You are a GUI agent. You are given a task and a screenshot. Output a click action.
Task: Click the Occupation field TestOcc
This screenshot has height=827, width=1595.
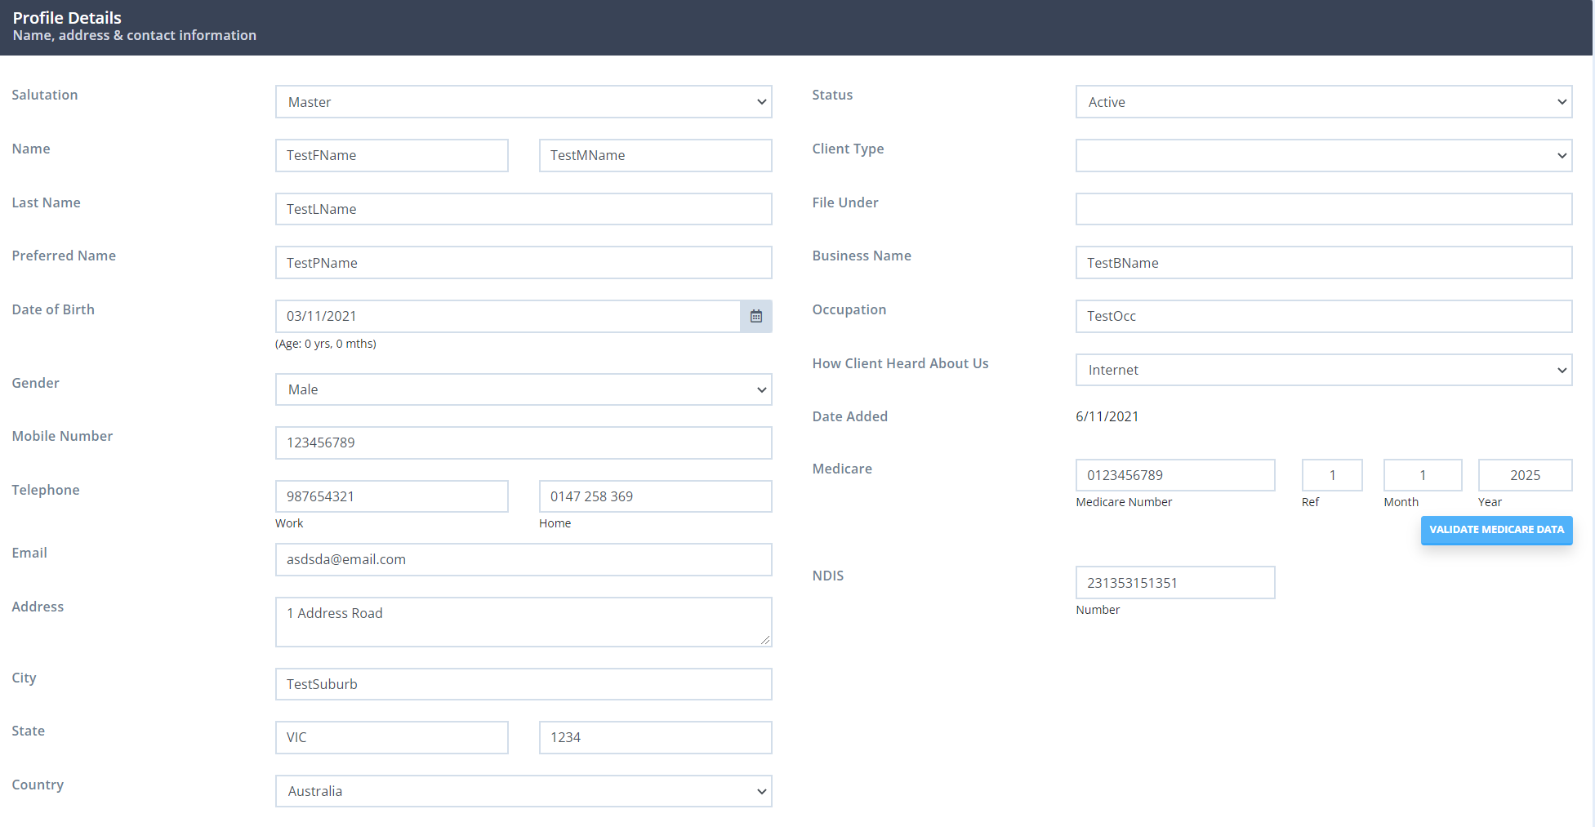[1324, 316]
